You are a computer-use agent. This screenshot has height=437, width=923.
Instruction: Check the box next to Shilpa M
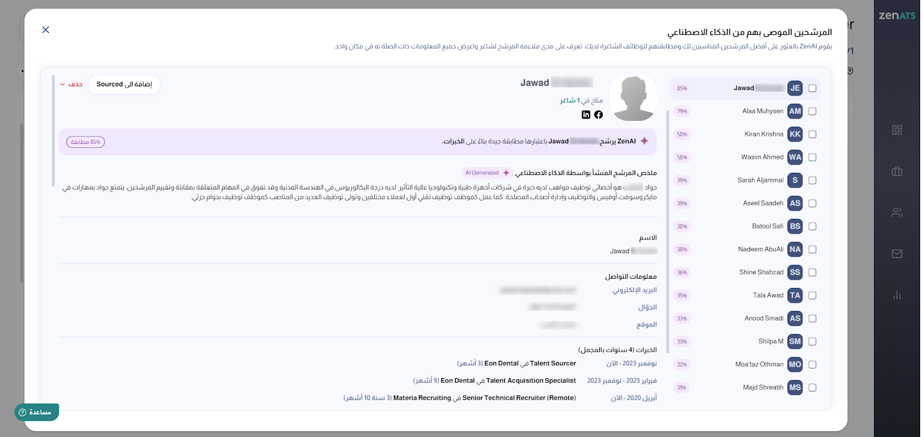click(812, 341)
